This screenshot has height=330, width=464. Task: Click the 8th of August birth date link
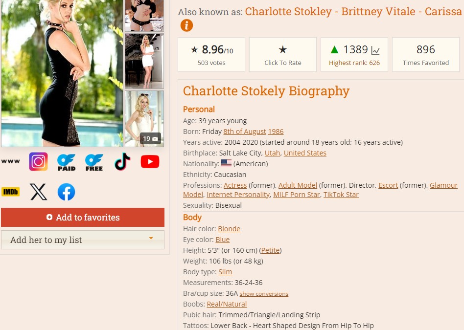tap(245, 132)
